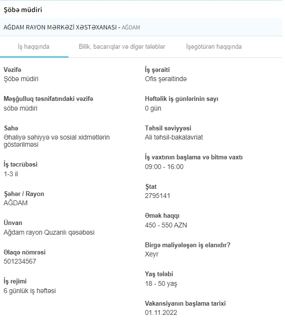Click the age requirement 18 - 50 yaş
The width and height of the screenshot is (285, 324).
click(161, 283)
